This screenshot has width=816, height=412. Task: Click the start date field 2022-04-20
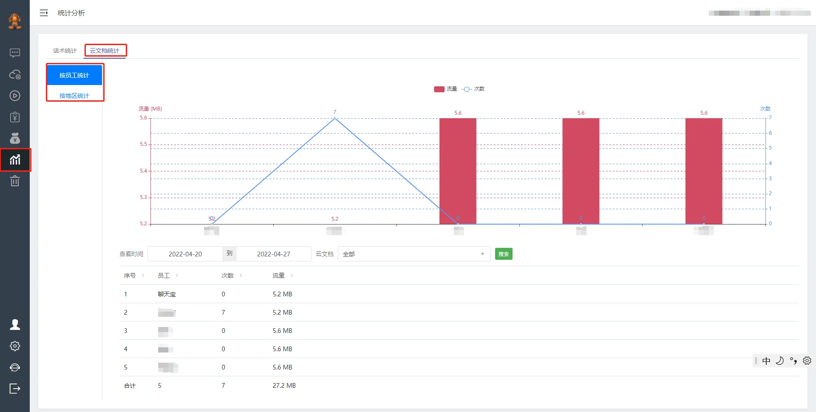coord(185,254)
